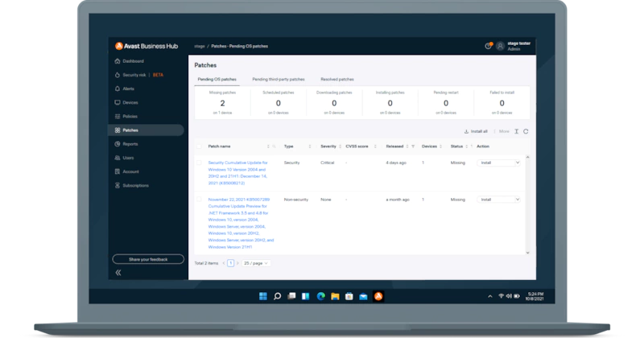Image resolution: width=644 pixels, height=338 pixels.
Task: Refresh the patches list
Action: [526, 131]
